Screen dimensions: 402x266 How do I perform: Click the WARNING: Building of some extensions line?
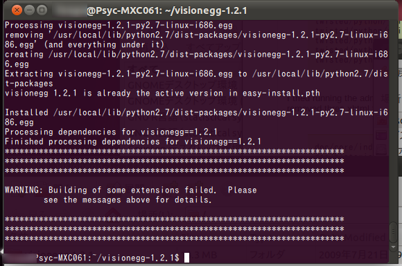(131, 190)
